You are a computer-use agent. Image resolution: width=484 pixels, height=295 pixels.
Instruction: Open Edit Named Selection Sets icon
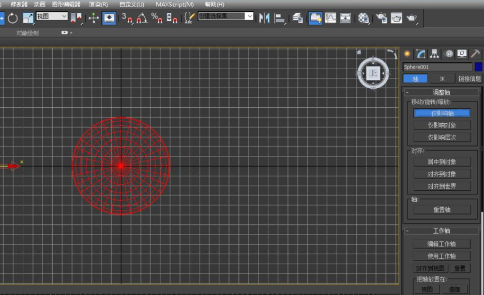click(189, 18)
